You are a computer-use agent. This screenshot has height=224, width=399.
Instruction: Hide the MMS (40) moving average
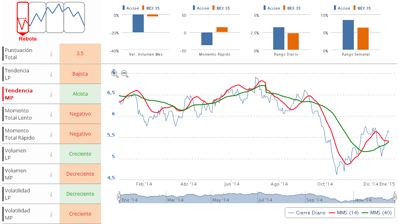(x=377, y=212)
